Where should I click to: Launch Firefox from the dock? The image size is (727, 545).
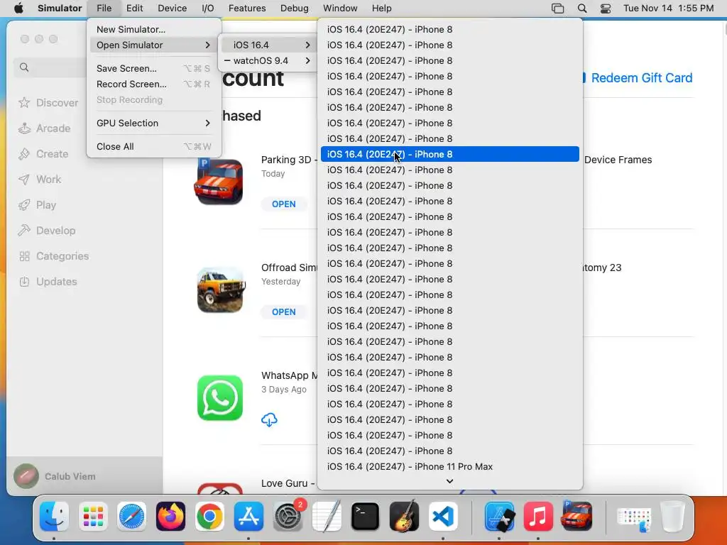[170, 517]
